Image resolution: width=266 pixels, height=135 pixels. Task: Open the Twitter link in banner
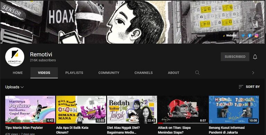click(x=243, y=35)
